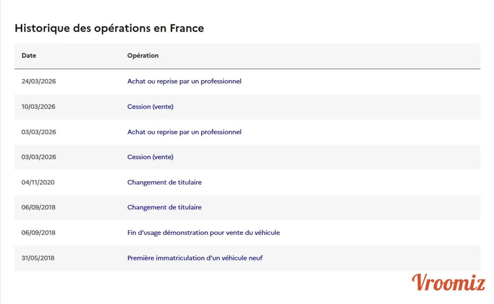Select the Opération column header
The image size is (494, 304).
143,56
